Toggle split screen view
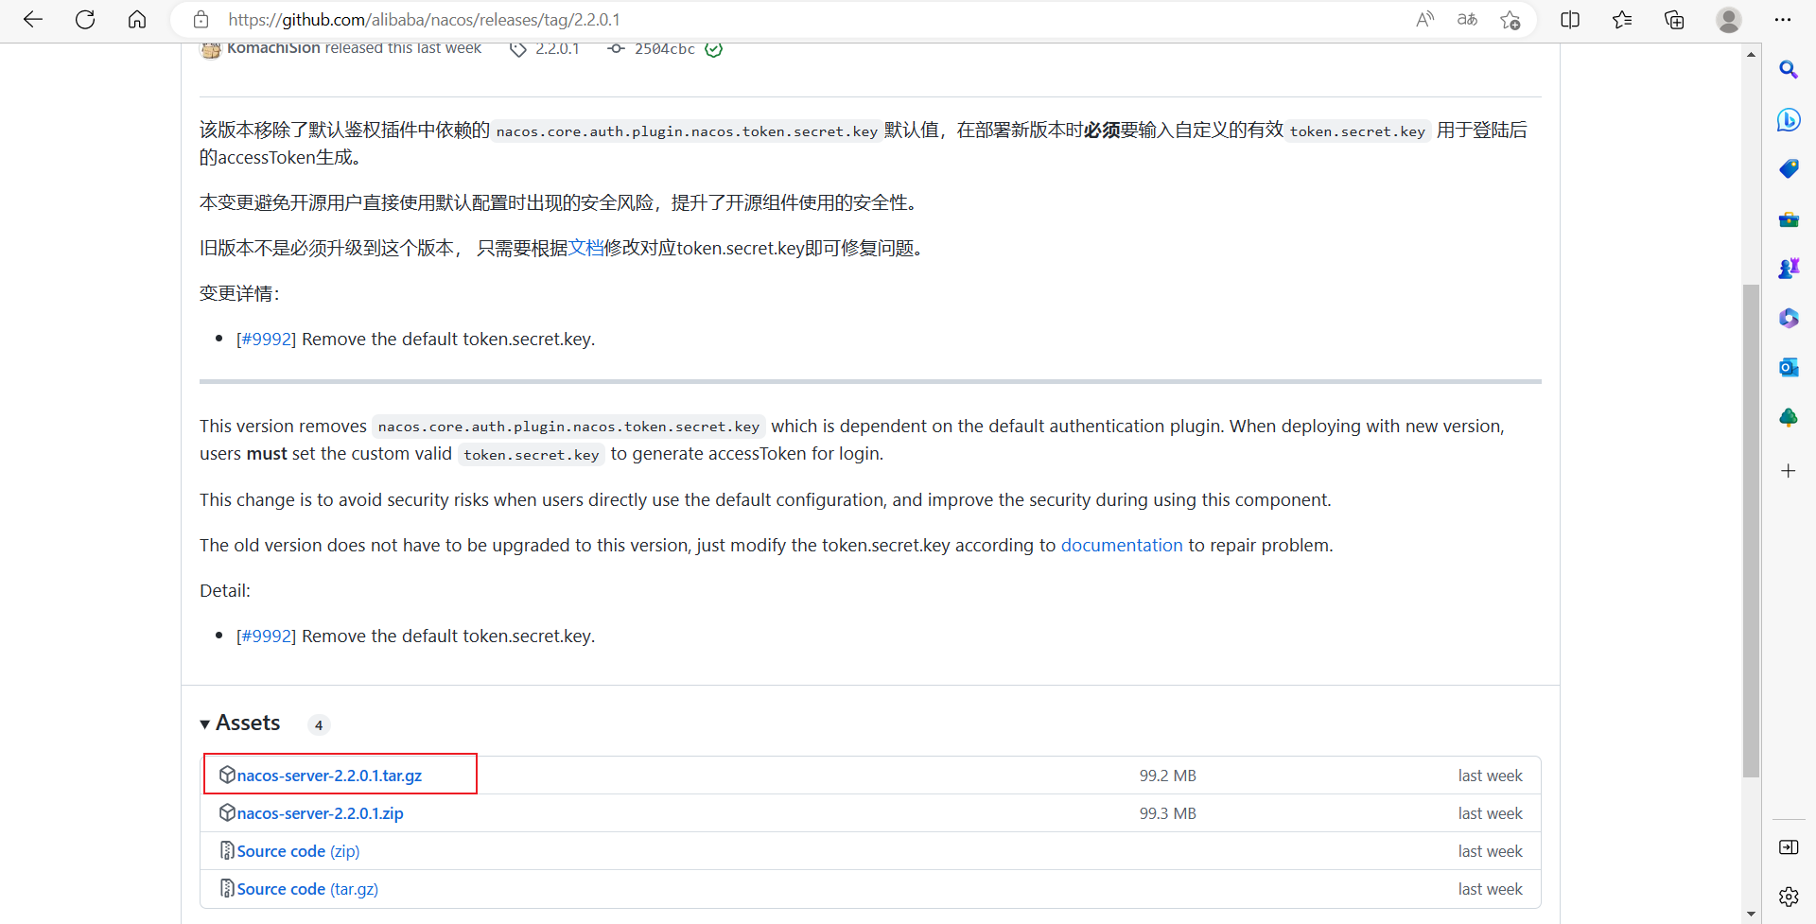 click(x=1570, y=20)
